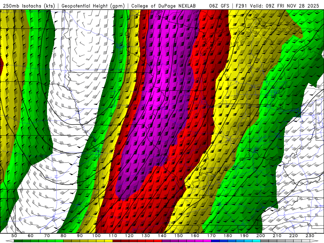Select the bright red swatch ending at 140

158,241
